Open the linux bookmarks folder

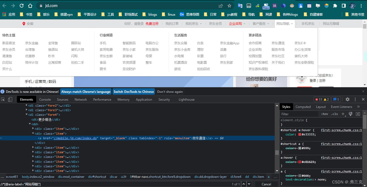168,14
